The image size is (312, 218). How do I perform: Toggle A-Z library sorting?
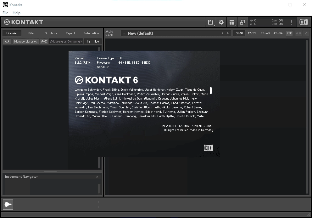44,42
